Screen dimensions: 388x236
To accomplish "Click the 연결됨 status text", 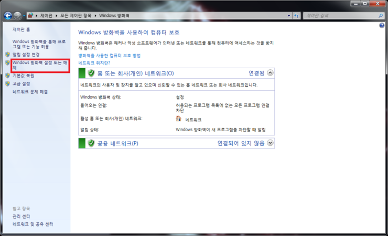I will [x=256, y=73].
